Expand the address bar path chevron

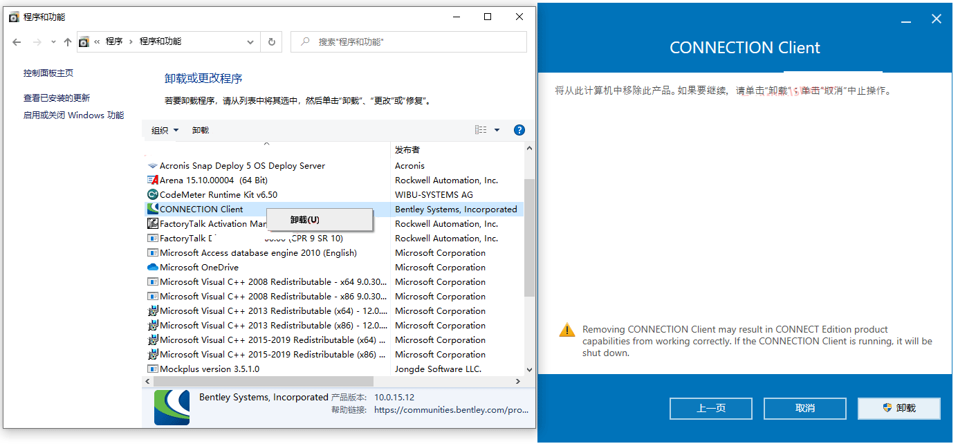[250, 41]
